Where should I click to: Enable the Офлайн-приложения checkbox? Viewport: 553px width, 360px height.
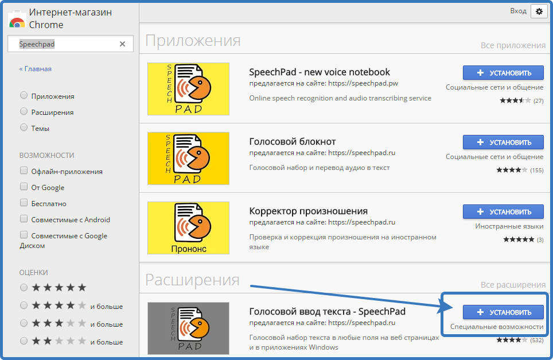[x=24, y=171]
